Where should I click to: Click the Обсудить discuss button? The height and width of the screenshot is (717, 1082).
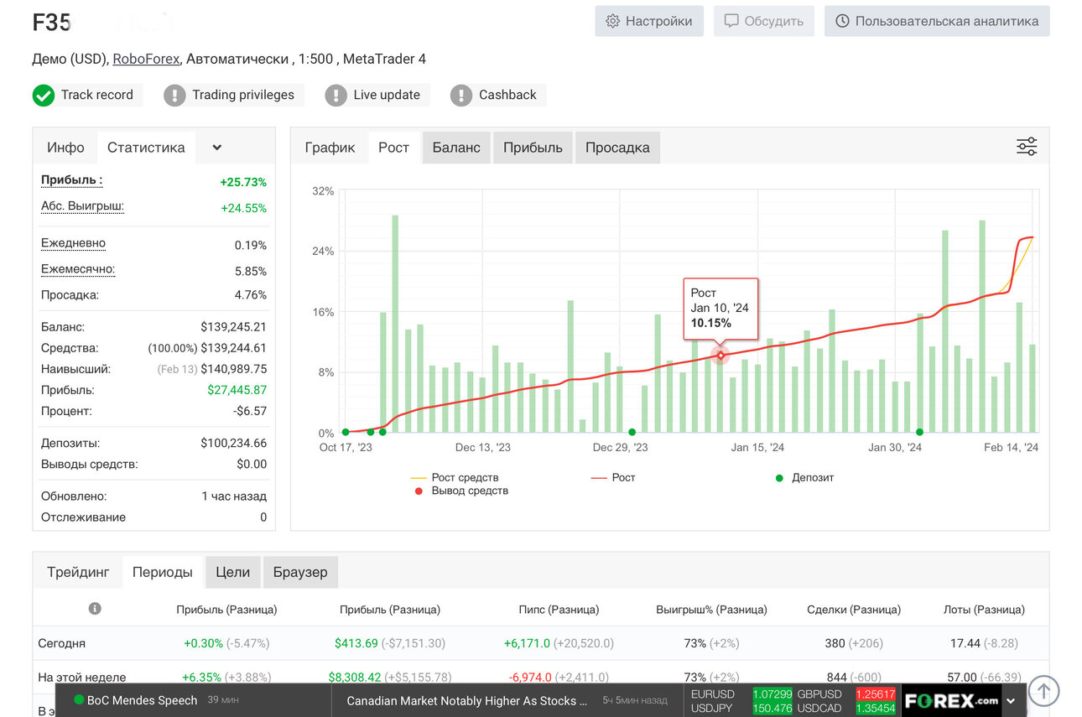[x=764, y=21]
